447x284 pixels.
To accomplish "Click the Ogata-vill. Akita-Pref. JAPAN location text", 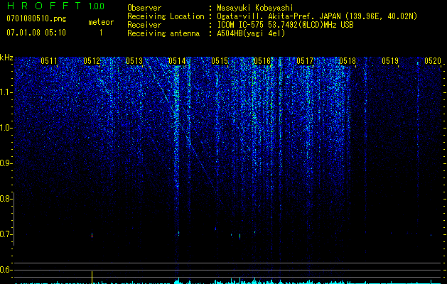I will 317,16.
